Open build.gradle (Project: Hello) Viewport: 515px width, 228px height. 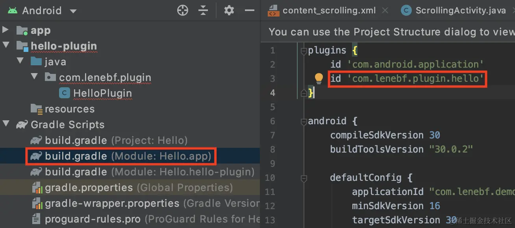116,140
